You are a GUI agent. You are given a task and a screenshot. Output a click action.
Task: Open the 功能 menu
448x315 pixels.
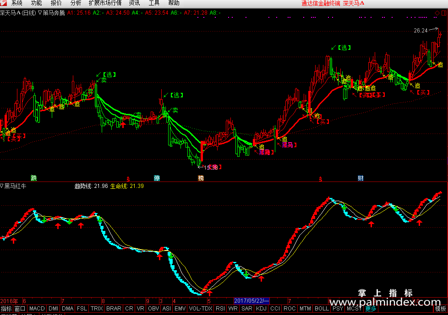37,3
